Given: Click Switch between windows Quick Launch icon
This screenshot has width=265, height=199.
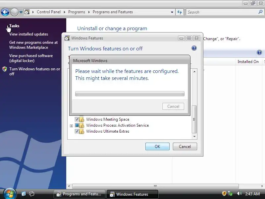Looking at the screenshot, I should point(31,194).
